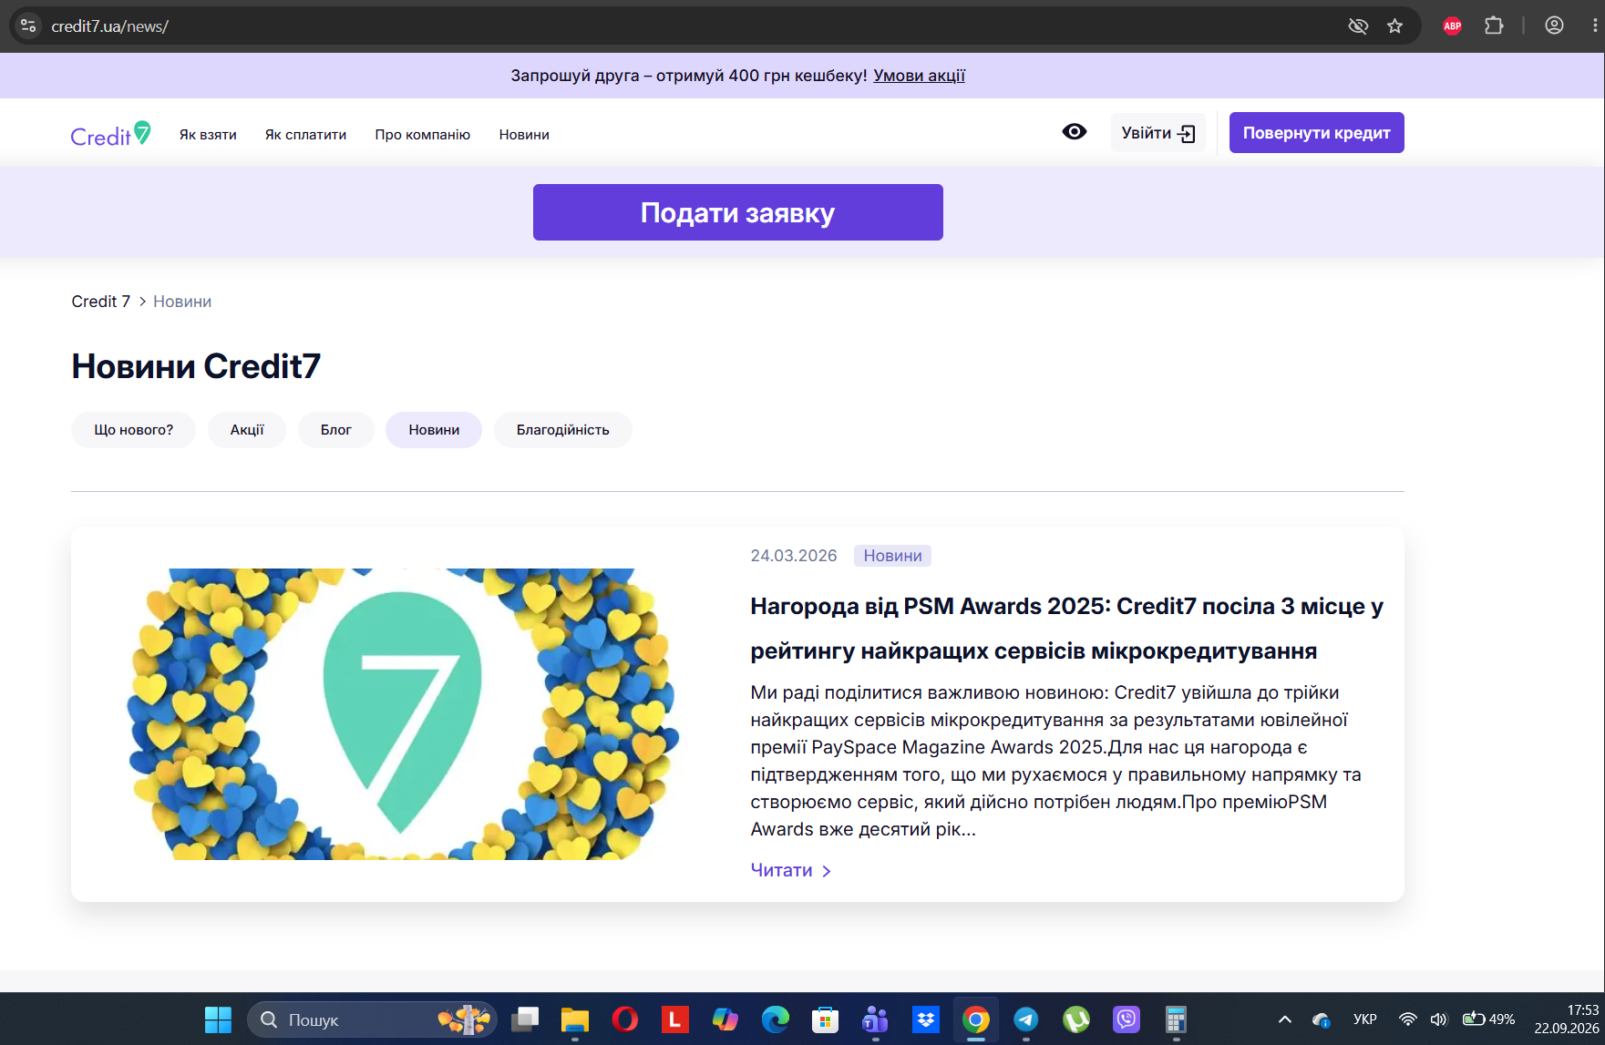
Task: Follow the Читати link with chevron
Action: [791, 871]
